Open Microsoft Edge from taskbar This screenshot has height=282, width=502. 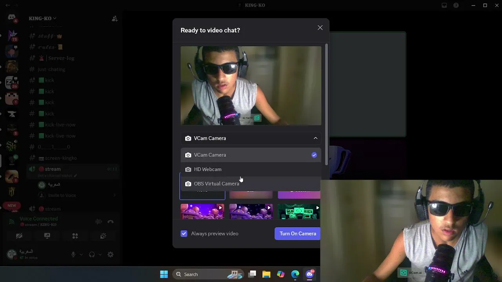(x=295, y=274)
